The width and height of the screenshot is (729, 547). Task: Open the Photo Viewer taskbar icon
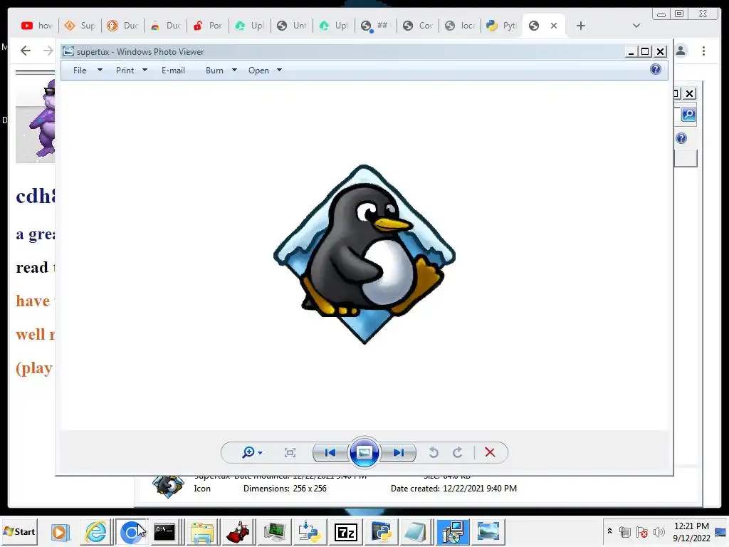click(x=488, y=531)
